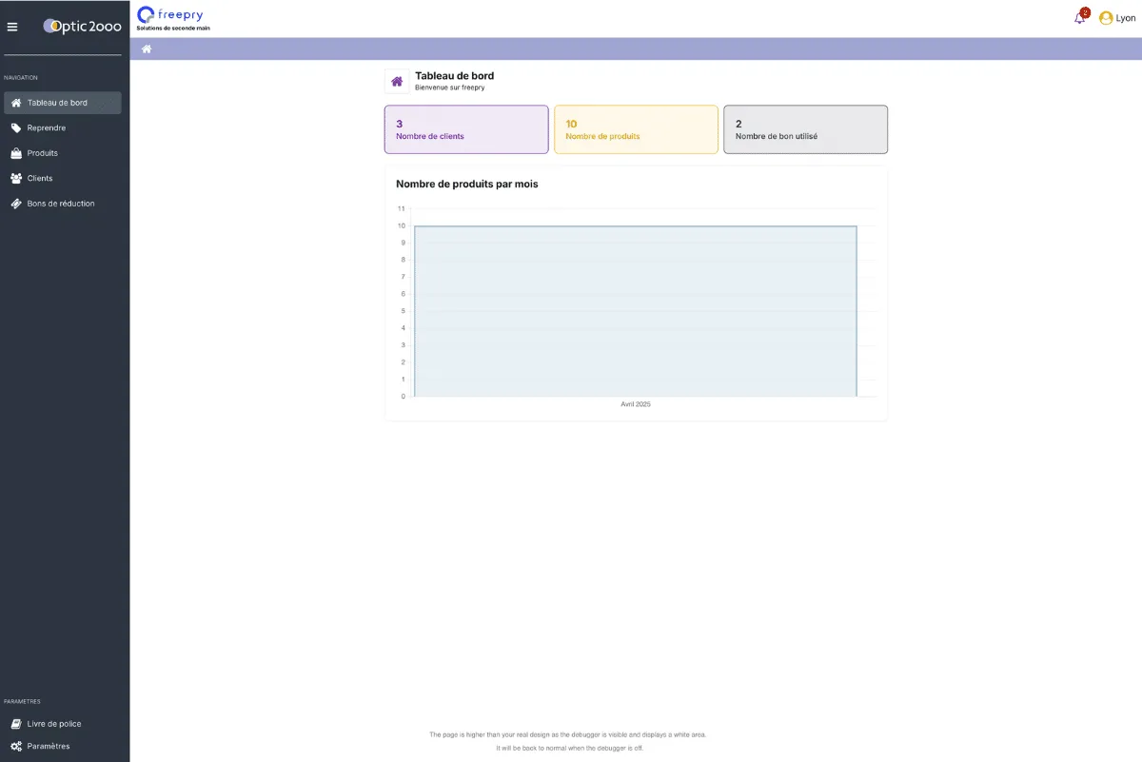Select the Nombre de bon utilisé card
1142x762 pixels.
tap(805, 129)
